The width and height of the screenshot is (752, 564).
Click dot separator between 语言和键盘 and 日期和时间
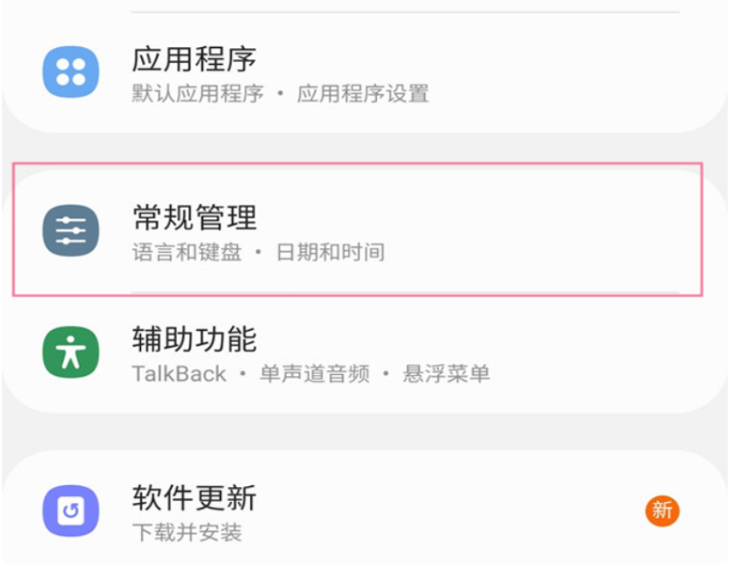258,252
